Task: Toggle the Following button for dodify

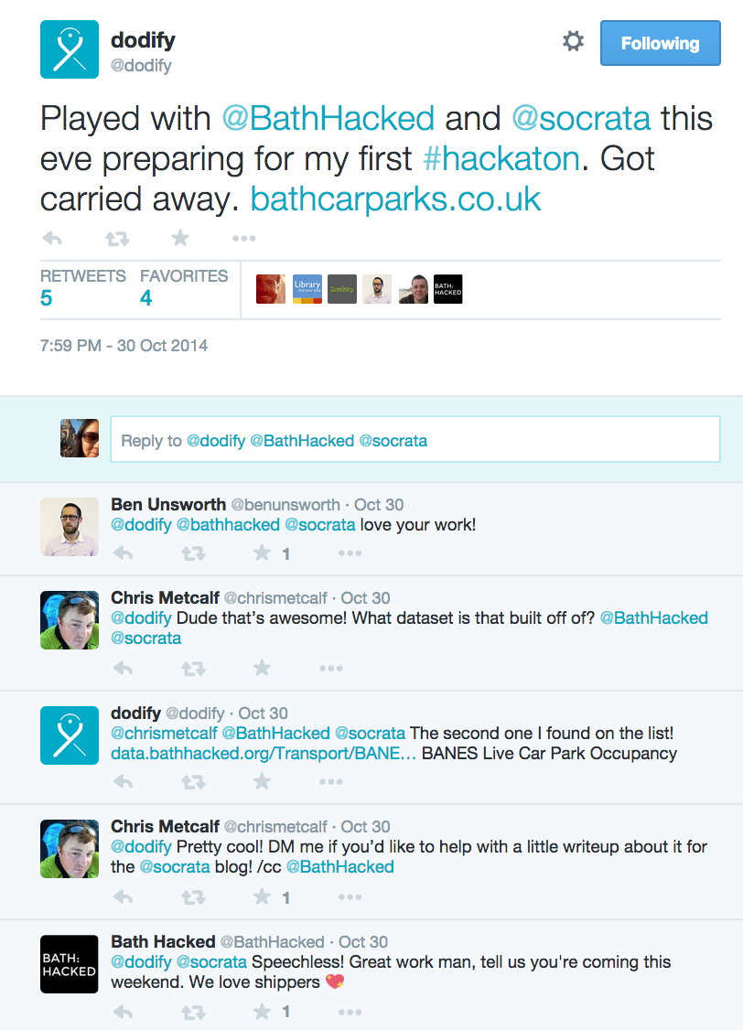Action: [661, 43]
